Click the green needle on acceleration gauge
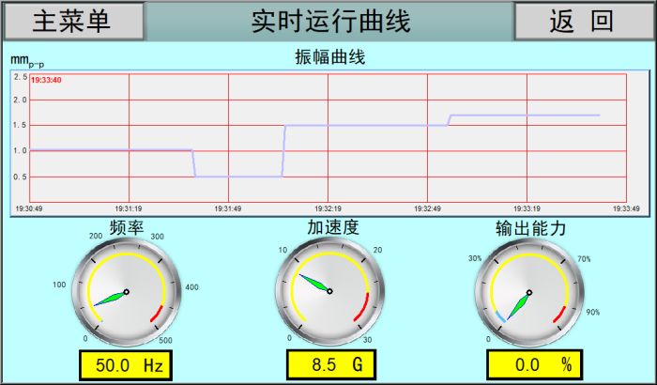Screen dimensions: 657x385 (x=313, y=282)
